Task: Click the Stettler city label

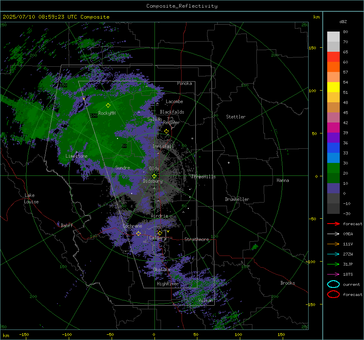Action: (236, 117)
